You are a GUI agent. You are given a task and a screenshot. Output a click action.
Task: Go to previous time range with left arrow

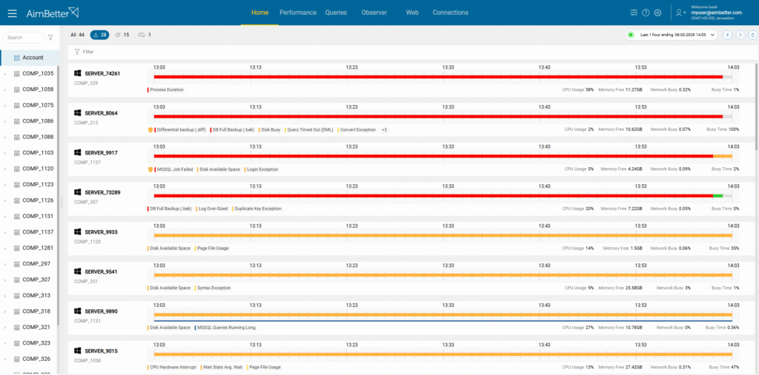click(728, 35)
